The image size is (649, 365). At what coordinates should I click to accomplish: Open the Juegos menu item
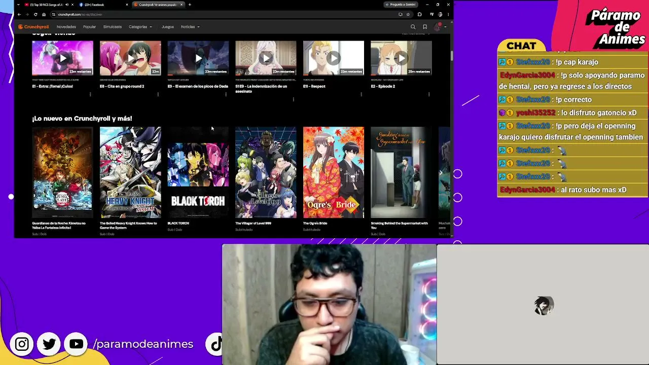168,27
